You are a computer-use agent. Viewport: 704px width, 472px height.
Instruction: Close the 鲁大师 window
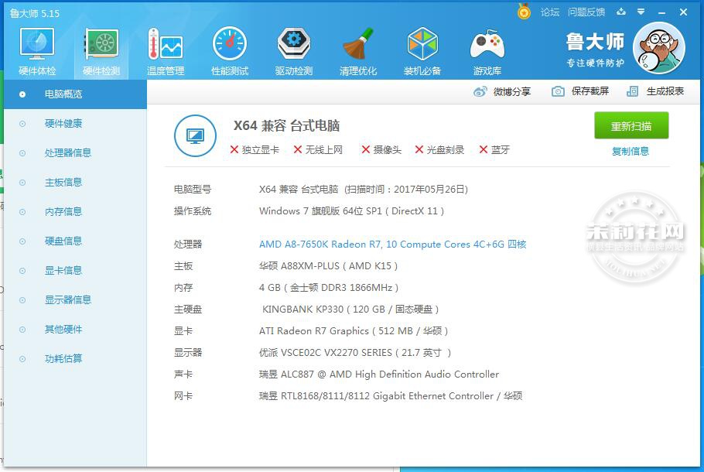click(683, 12)
